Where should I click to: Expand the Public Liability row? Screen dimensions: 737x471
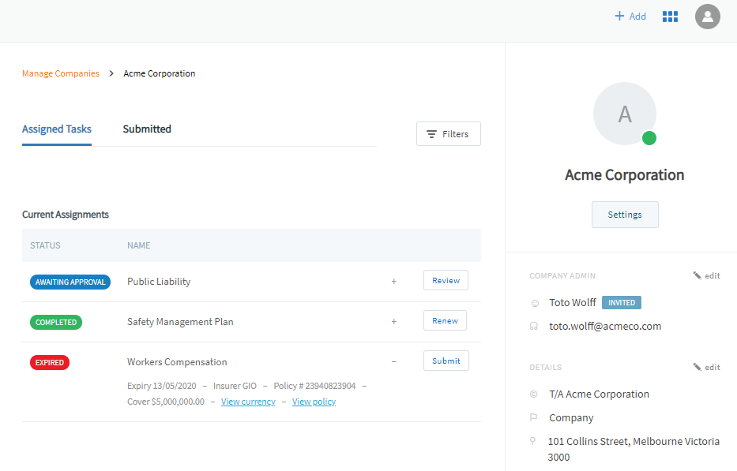[394, 282]
